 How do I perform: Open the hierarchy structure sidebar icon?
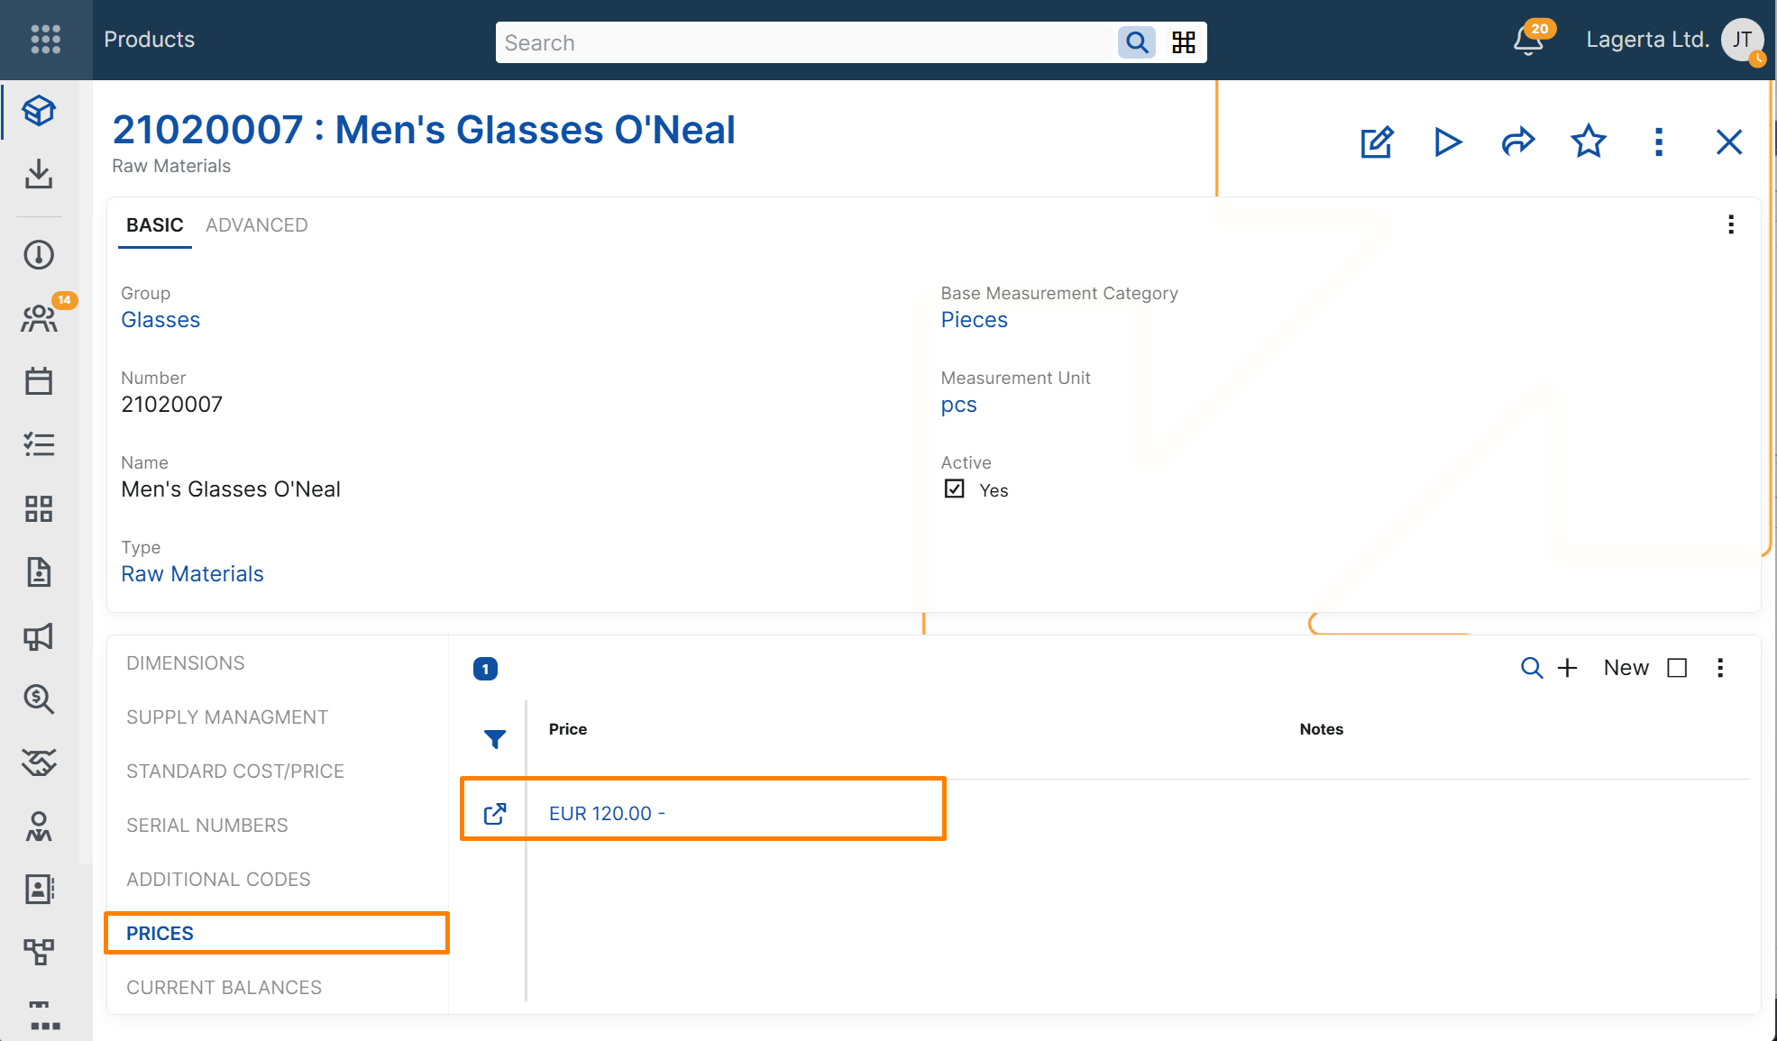pyautogui.click(x=39, y=951)
